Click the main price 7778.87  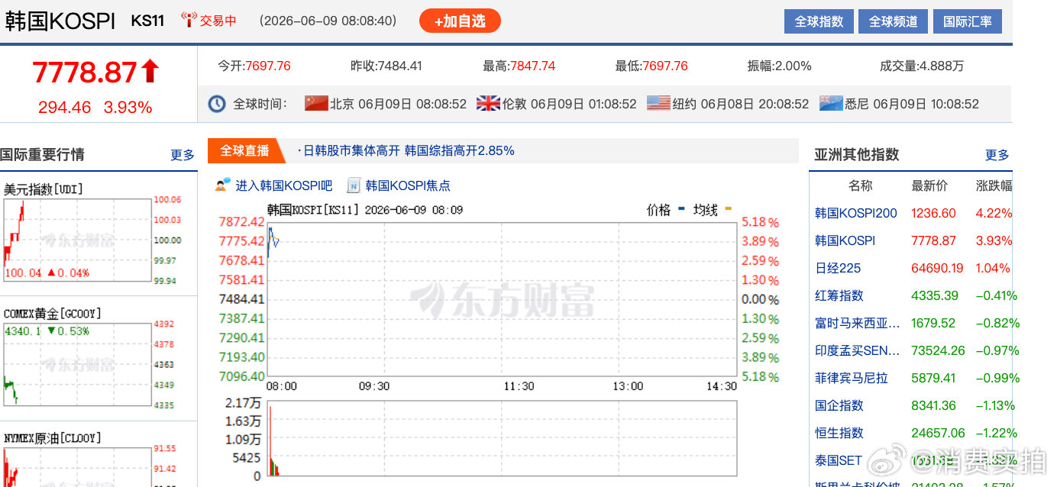point(85,73)
